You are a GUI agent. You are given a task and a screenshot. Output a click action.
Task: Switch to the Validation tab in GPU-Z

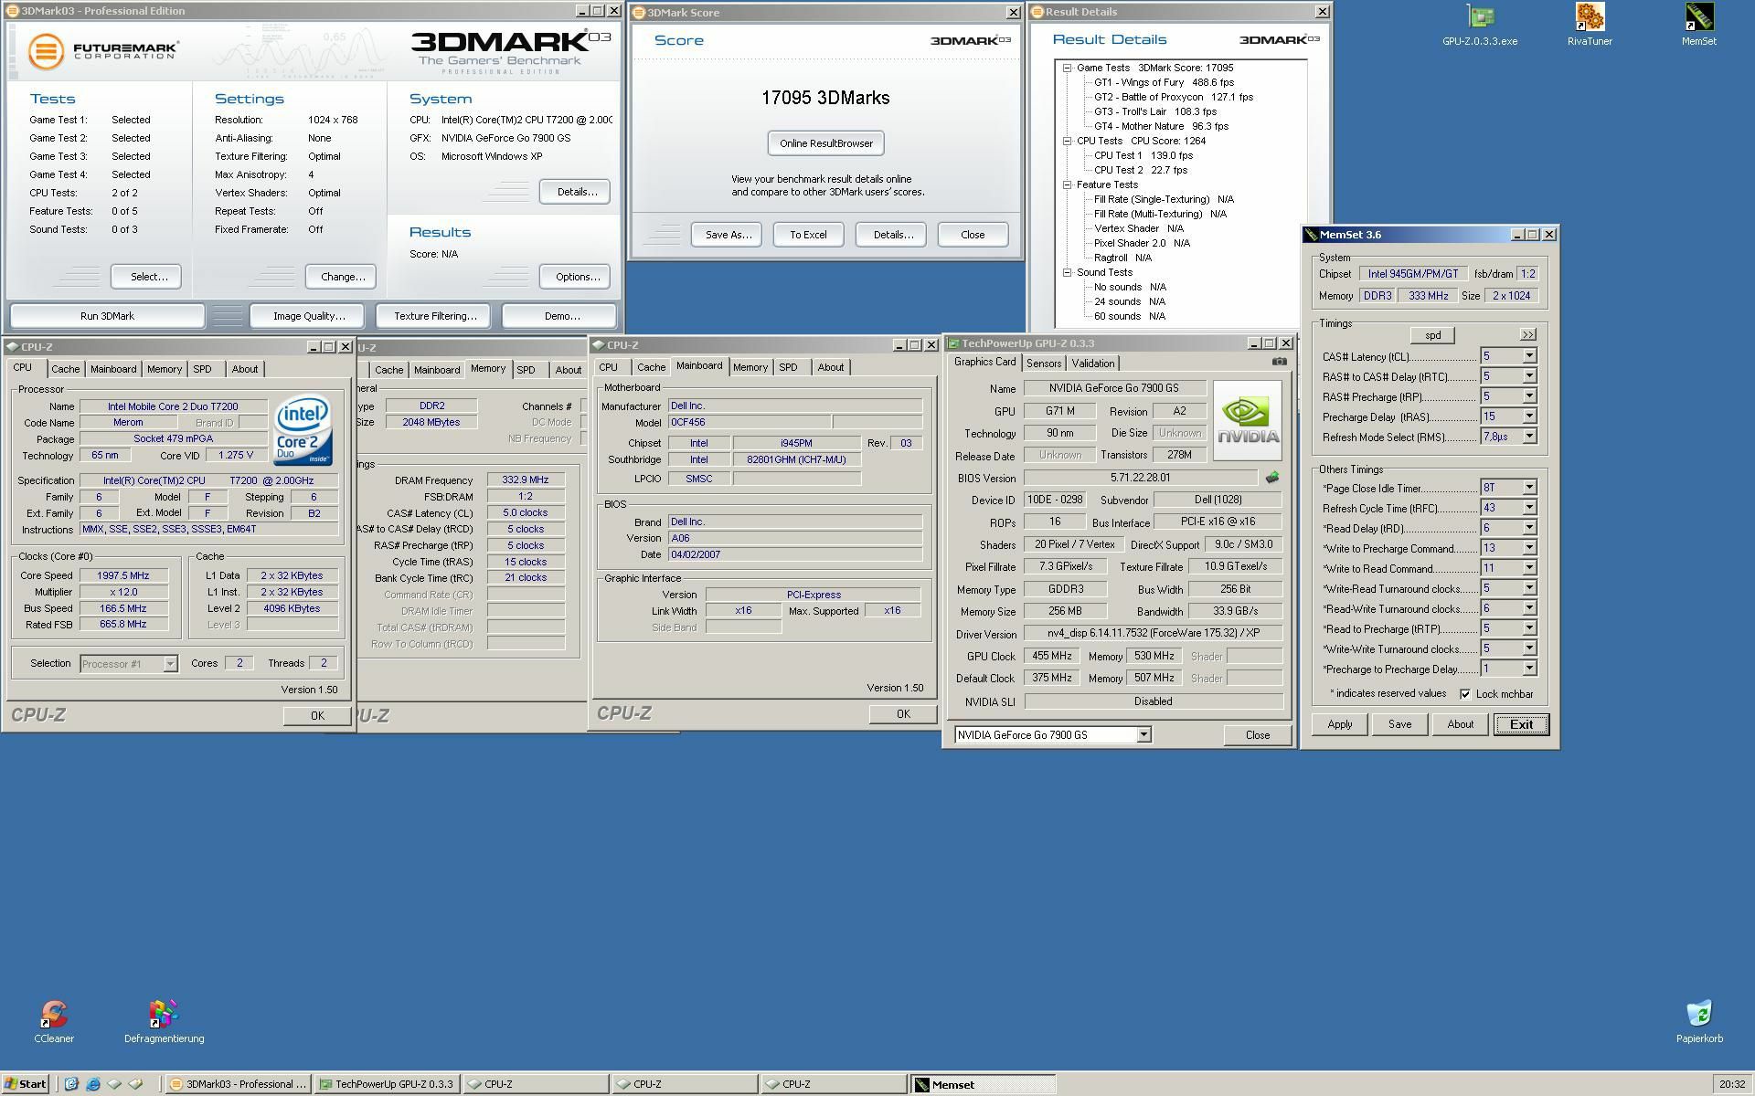click(x=1092, y=364)
